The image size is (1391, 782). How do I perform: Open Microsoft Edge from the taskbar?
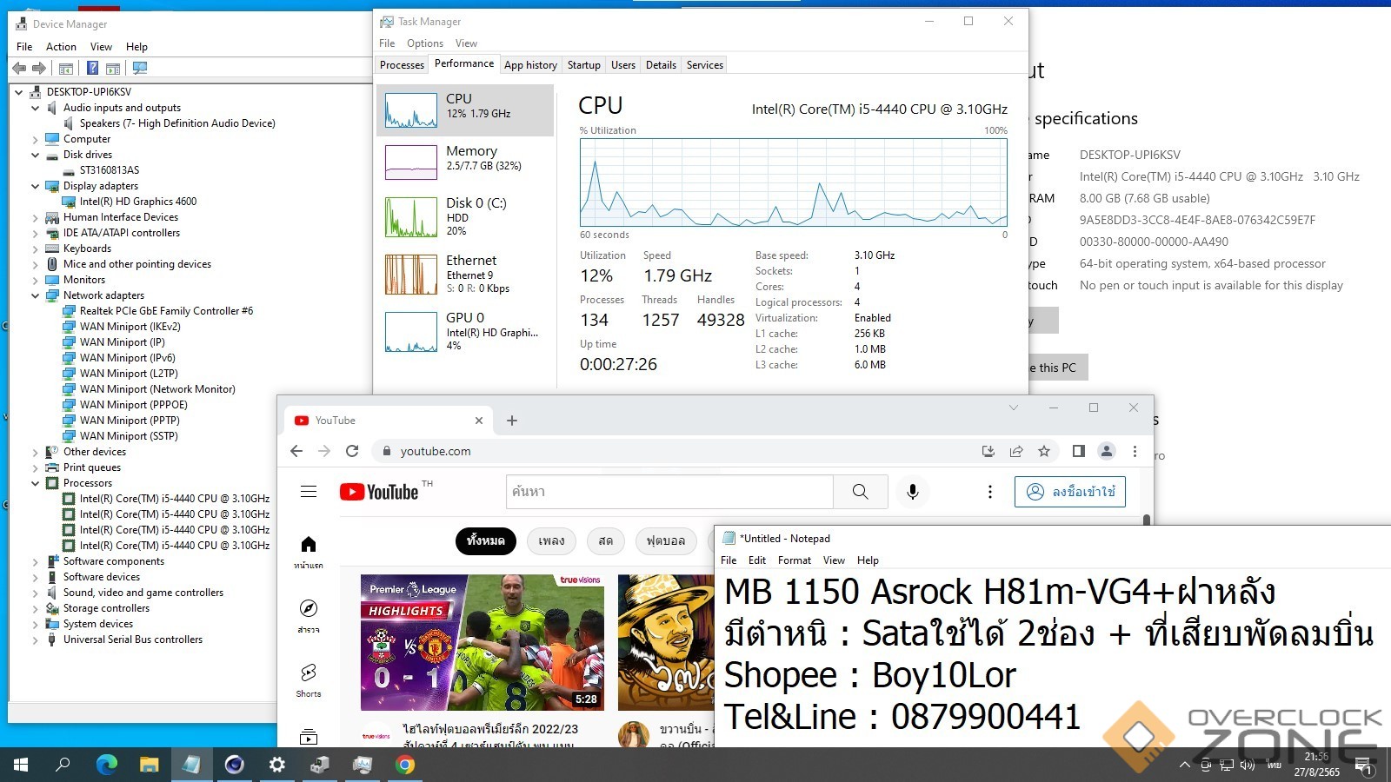click(x=106, y=765)
